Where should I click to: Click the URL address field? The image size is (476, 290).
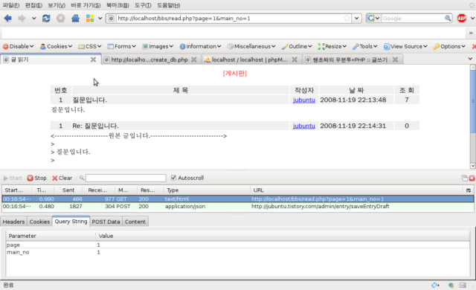pyautogui.click(x=230, y=18)
